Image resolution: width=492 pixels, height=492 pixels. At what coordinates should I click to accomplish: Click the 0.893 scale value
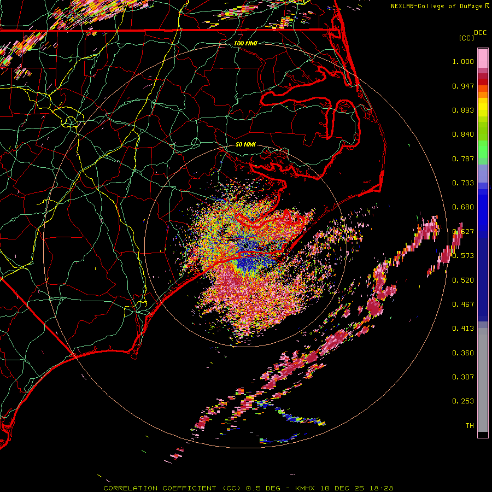point(463,110)
